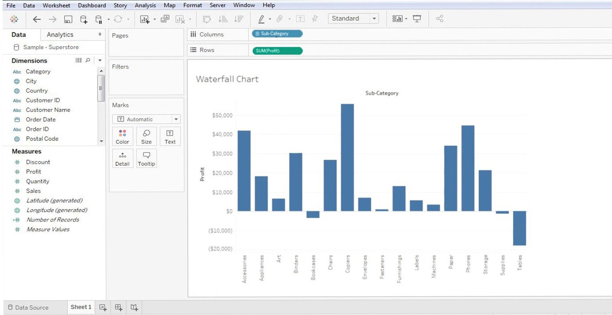
Task: Expand the Marks type dropdown showing Automatic
Action: click(176, 119)
